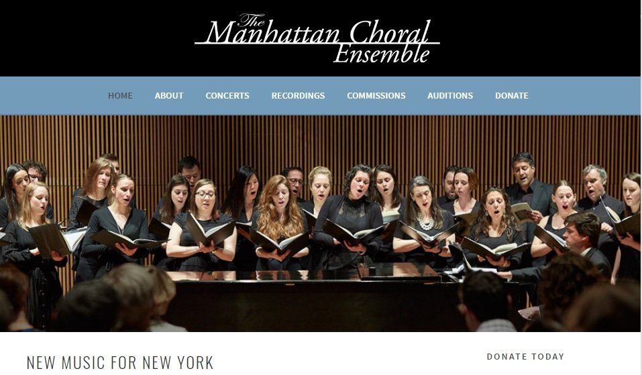Screen dimensions: 642x375
Task: Click the empty black header beside the logo
Action: coord(94,38)
